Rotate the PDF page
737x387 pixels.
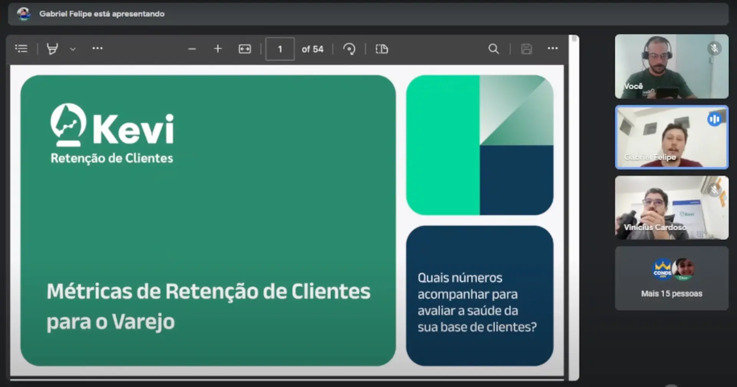[x=349, y=49]
